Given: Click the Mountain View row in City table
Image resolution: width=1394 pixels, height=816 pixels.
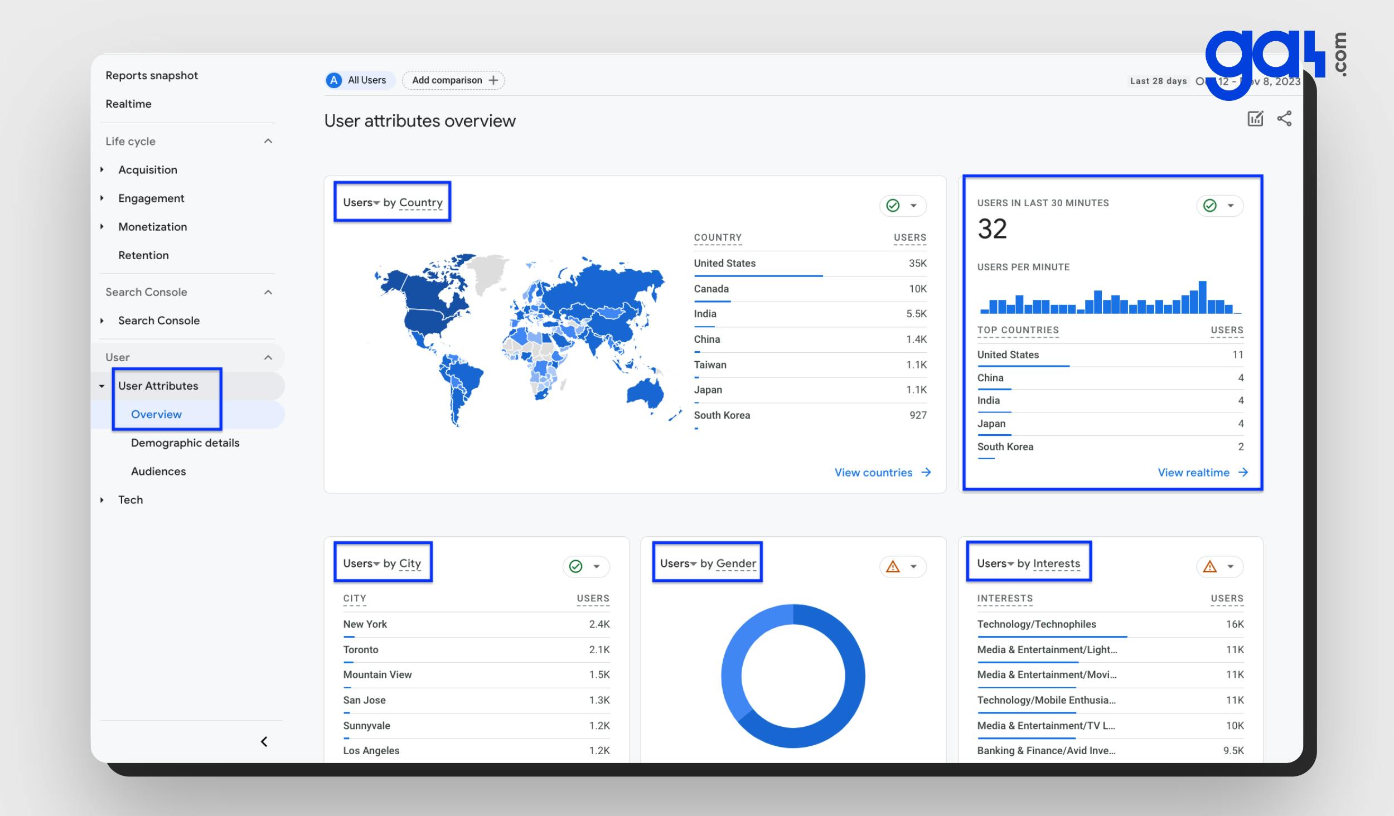Looking at the screenshot, I should click(476, 675).
